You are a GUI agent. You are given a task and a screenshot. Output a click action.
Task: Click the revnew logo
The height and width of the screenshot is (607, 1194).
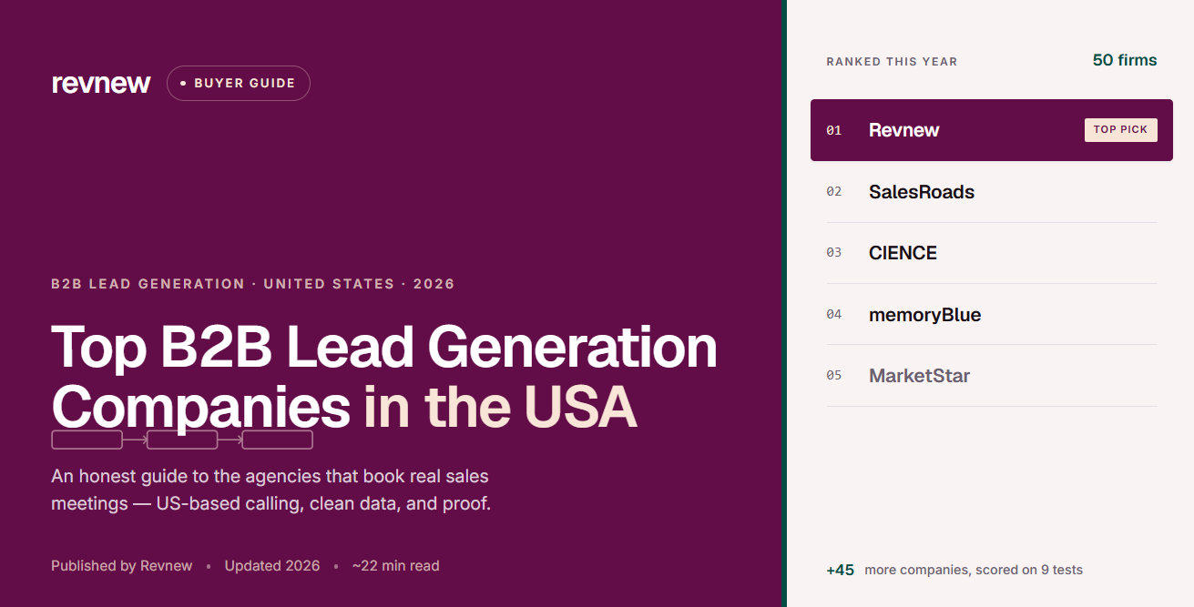101,83
